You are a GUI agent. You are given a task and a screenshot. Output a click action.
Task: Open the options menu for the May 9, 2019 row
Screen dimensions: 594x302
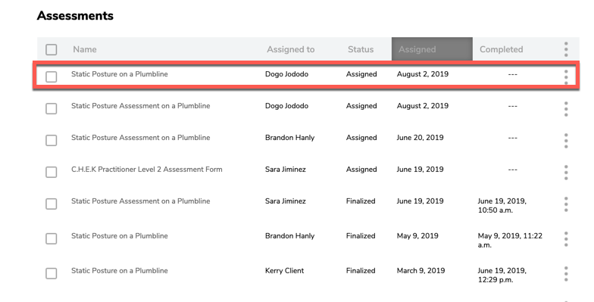(566, 239)
